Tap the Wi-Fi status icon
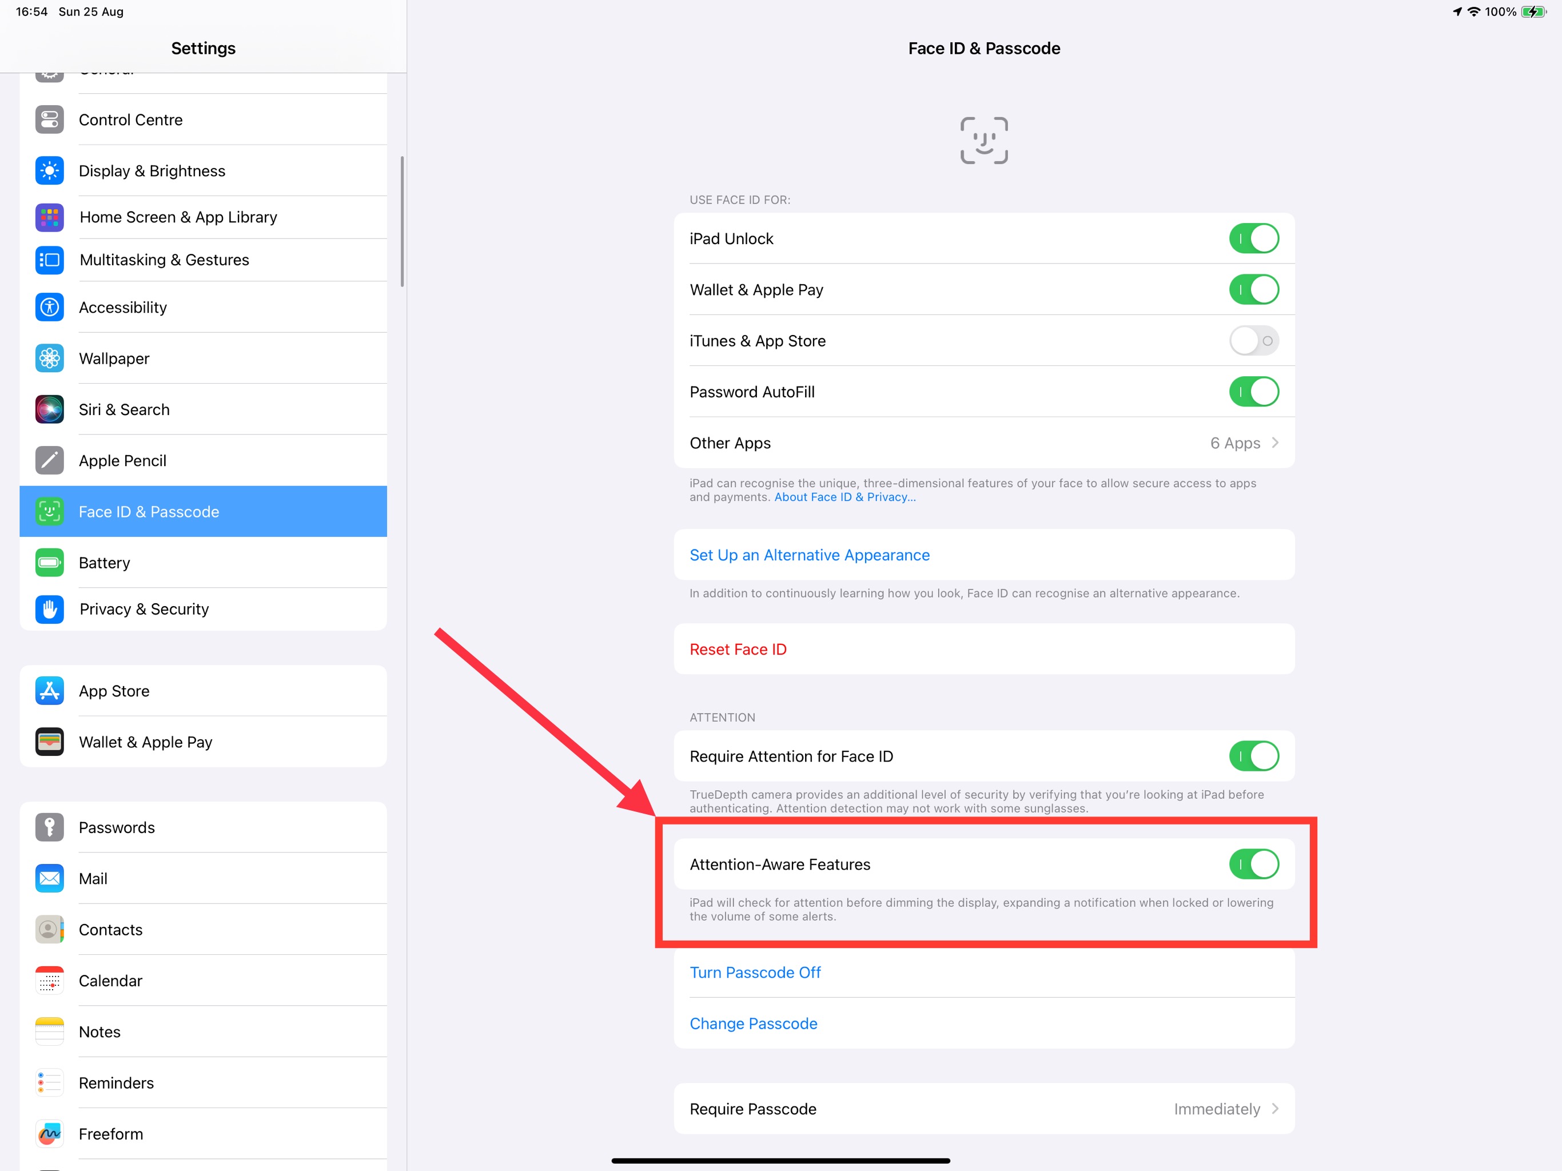1562x1171 pixels. point(1473,12)
